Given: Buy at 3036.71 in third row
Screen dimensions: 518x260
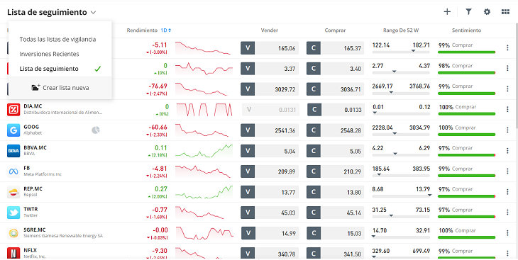Looking at the screenshot, I should point(336,89).
